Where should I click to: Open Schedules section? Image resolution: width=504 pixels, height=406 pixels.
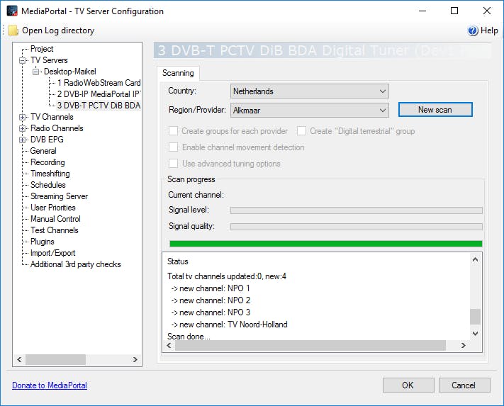48,185
